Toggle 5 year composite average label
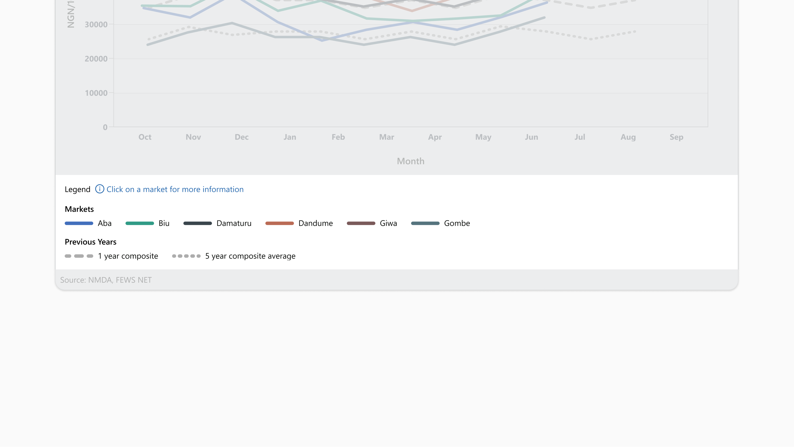Viewport: 794px width, 447px height. point(250,256)
